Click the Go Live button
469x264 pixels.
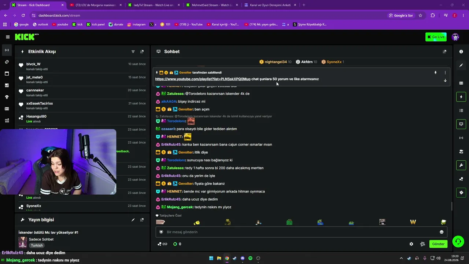(436, 37)
